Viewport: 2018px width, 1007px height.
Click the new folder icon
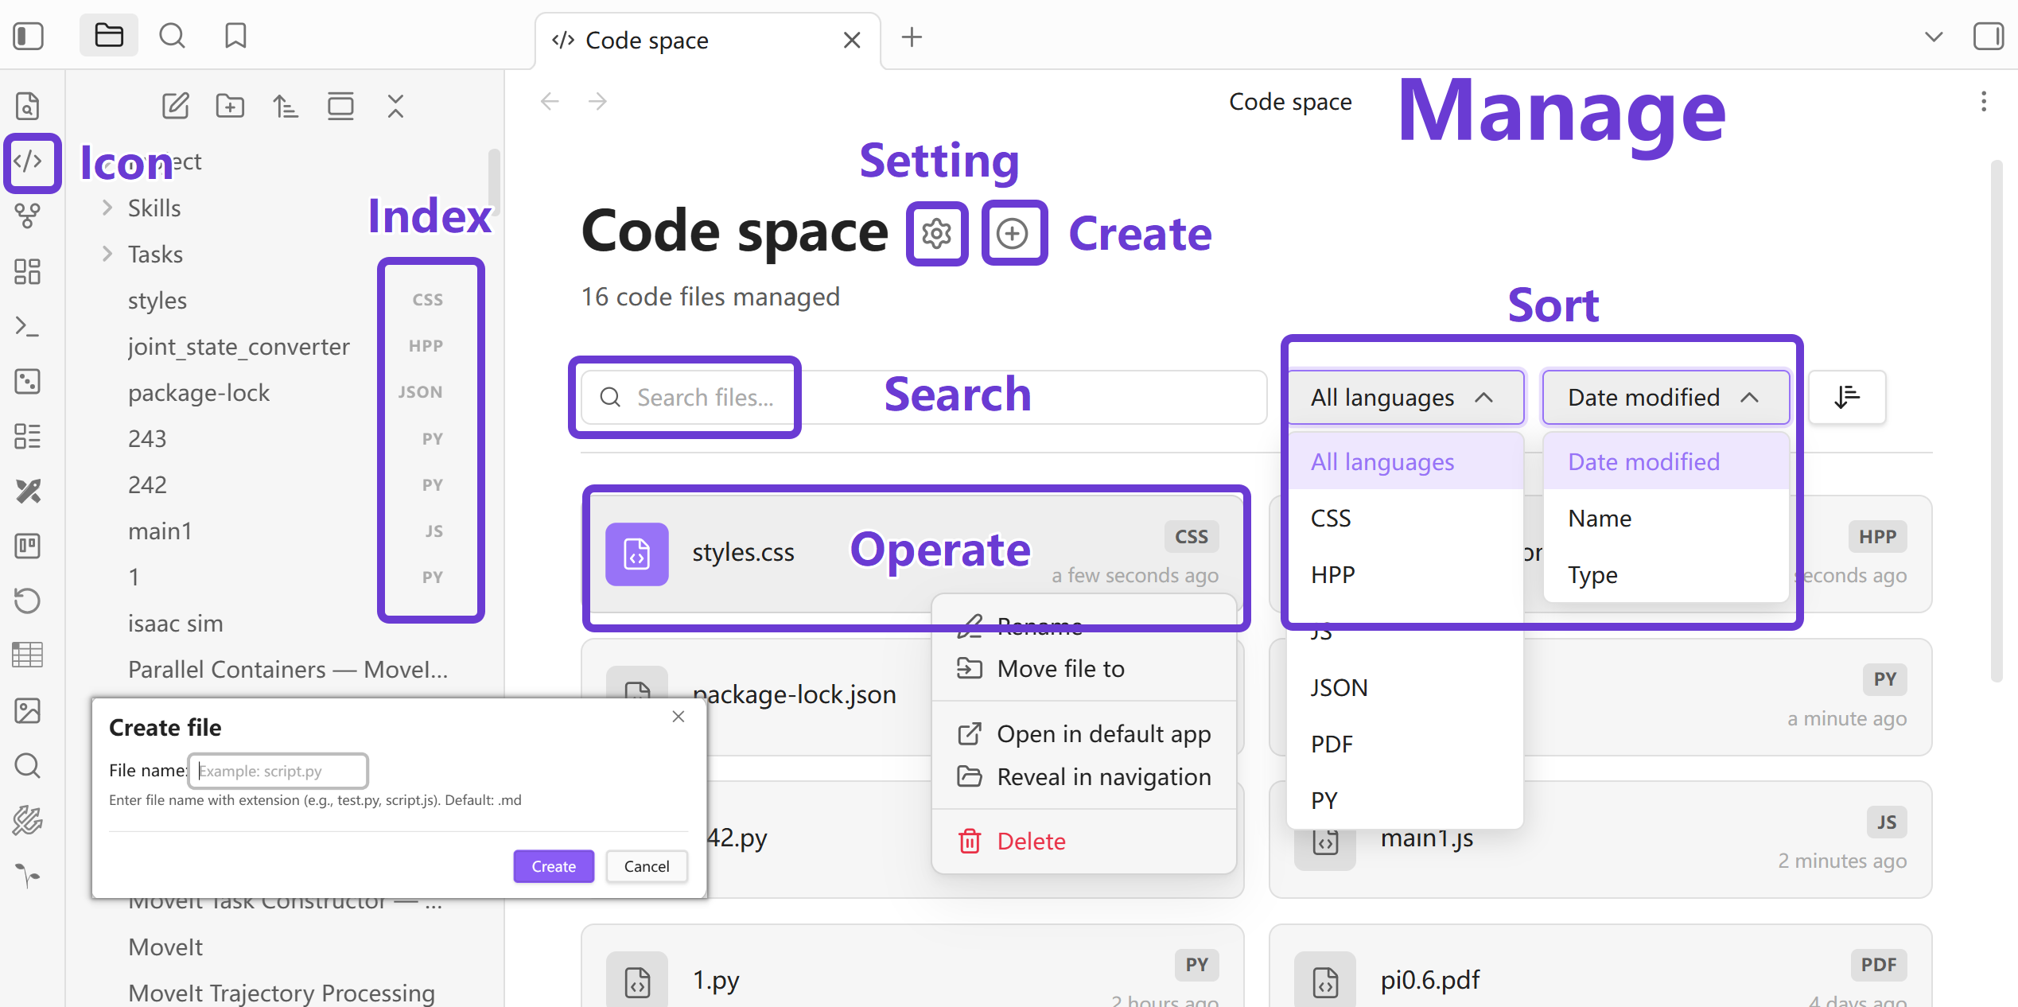pyautogui.click(x=230, y=106)
